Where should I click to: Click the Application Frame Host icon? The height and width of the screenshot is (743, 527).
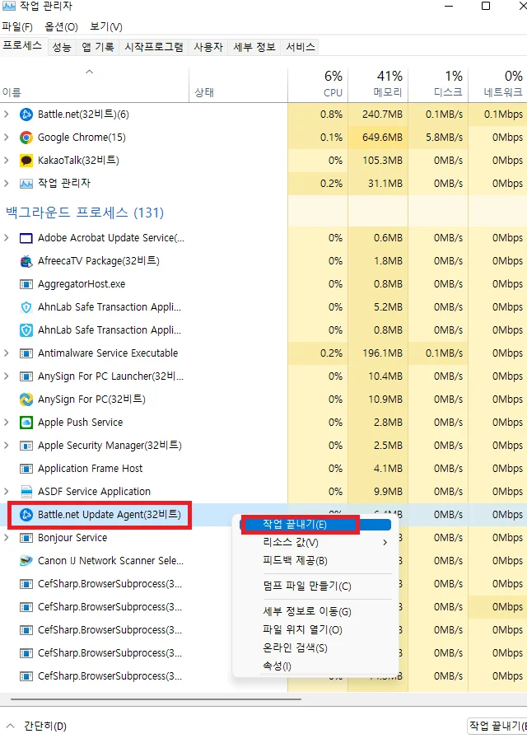(26, 469)
